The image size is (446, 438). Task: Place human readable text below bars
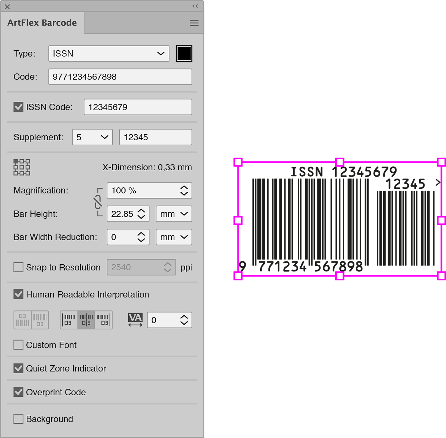point(40,320)
